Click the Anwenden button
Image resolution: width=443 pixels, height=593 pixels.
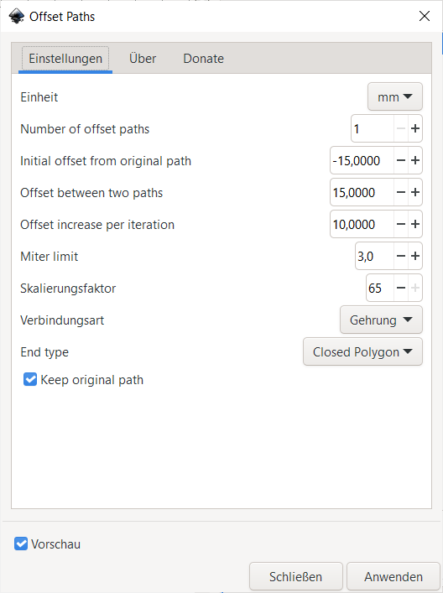pyautogui.click(x=393, y=577)
